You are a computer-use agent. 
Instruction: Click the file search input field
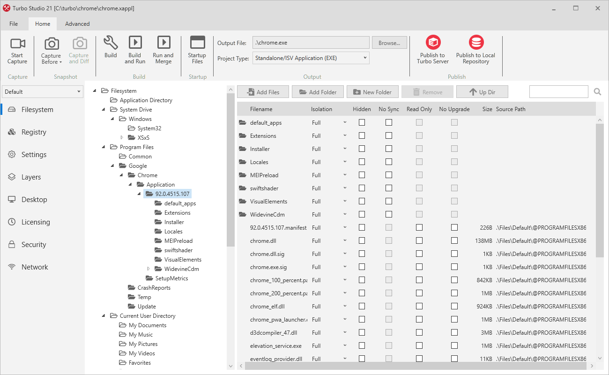tap(558, 92)
